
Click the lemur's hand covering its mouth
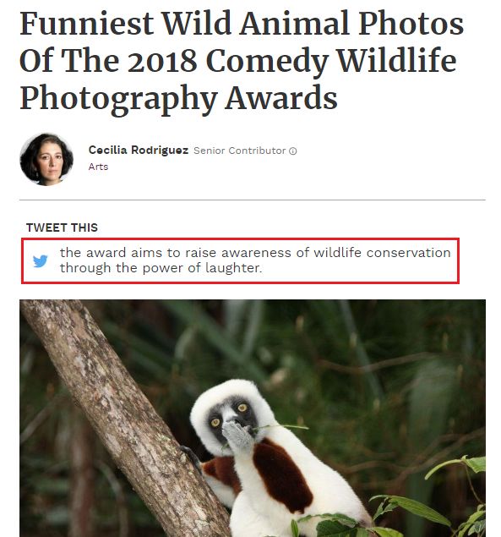(236, 435)
